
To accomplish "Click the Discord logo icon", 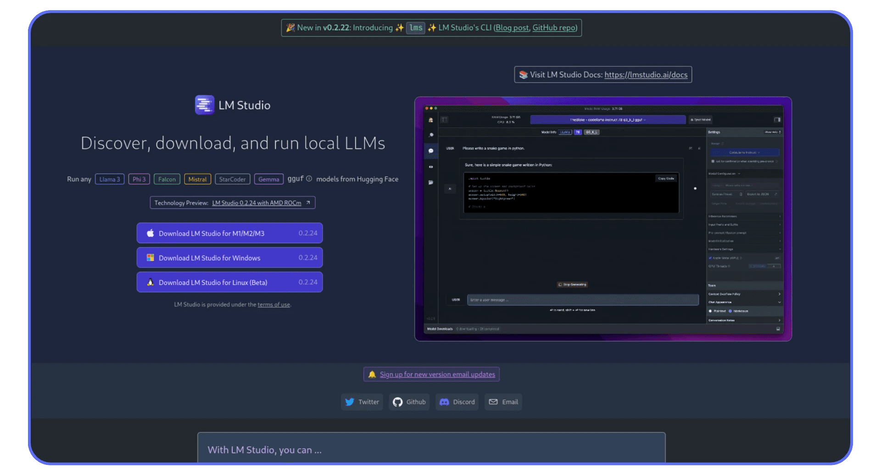I will 444,402.
